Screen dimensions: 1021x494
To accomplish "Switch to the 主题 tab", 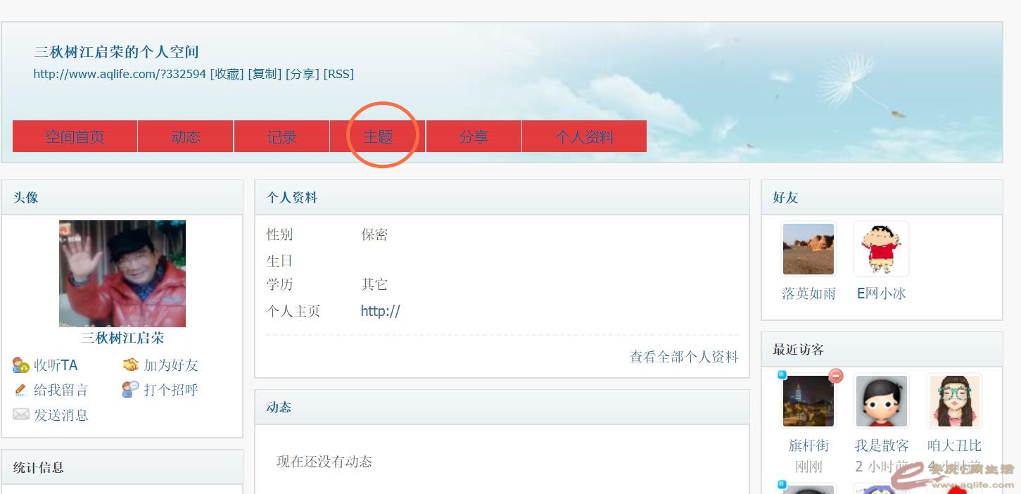I will tap(378, 137).
